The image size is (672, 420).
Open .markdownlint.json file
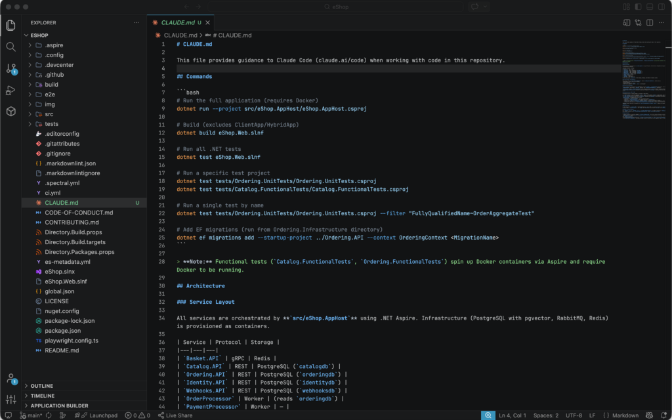coord(84,163)
